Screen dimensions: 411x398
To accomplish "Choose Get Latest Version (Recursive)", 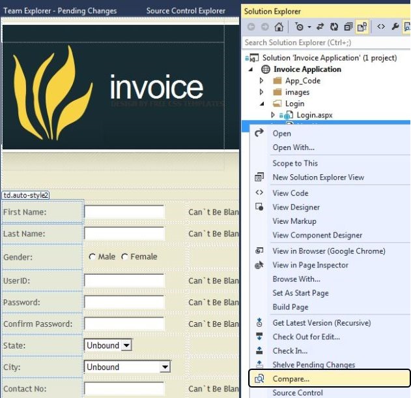I will (322, 323).
